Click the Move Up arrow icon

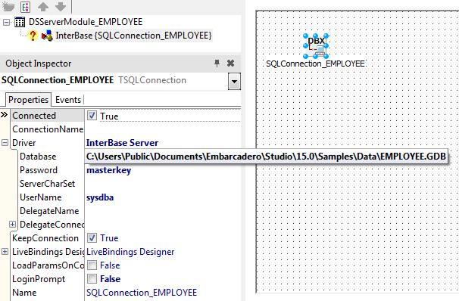(43, 7)
